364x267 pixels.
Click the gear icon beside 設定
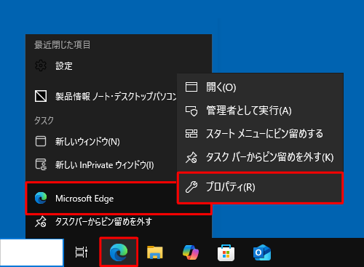(41, 65)
